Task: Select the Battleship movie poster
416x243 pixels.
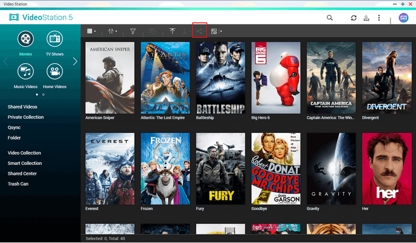Action: (220, 78)
